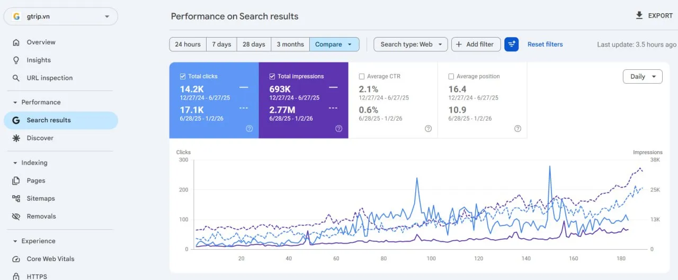This screenshot has height=280, width=678.
Task: Open the Discover report
Action: [61, 138]
